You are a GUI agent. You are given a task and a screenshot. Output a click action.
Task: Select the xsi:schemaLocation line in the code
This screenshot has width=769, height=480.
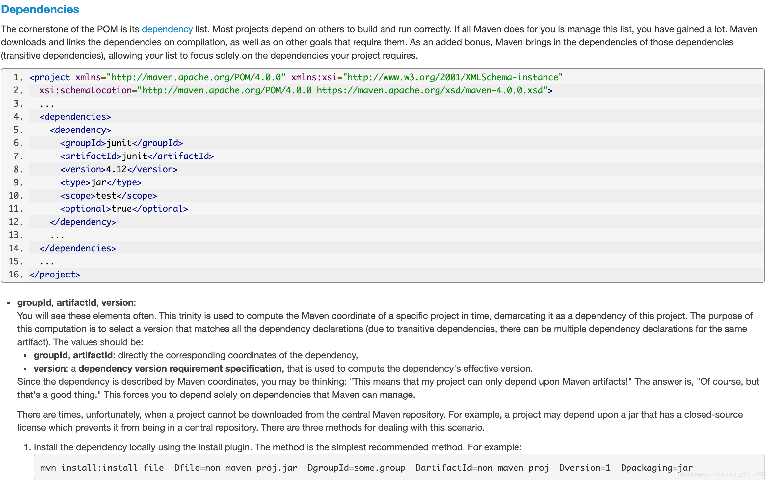point(296,90)
